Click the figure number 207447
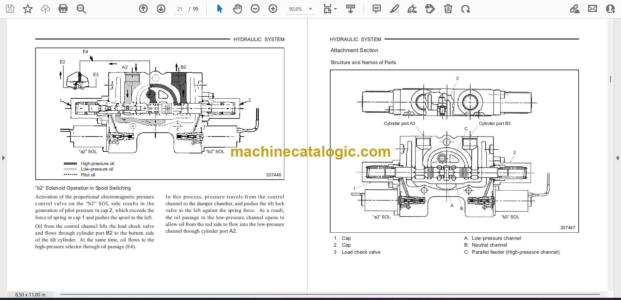 tap(568, 228)
